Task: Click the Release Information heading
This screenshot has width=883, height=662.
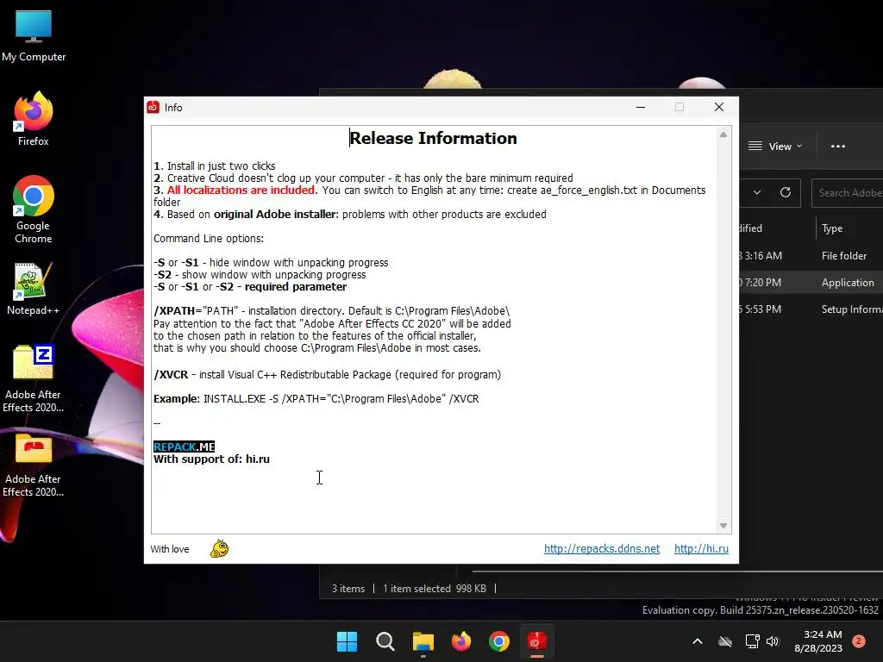Action: [433, 138]
